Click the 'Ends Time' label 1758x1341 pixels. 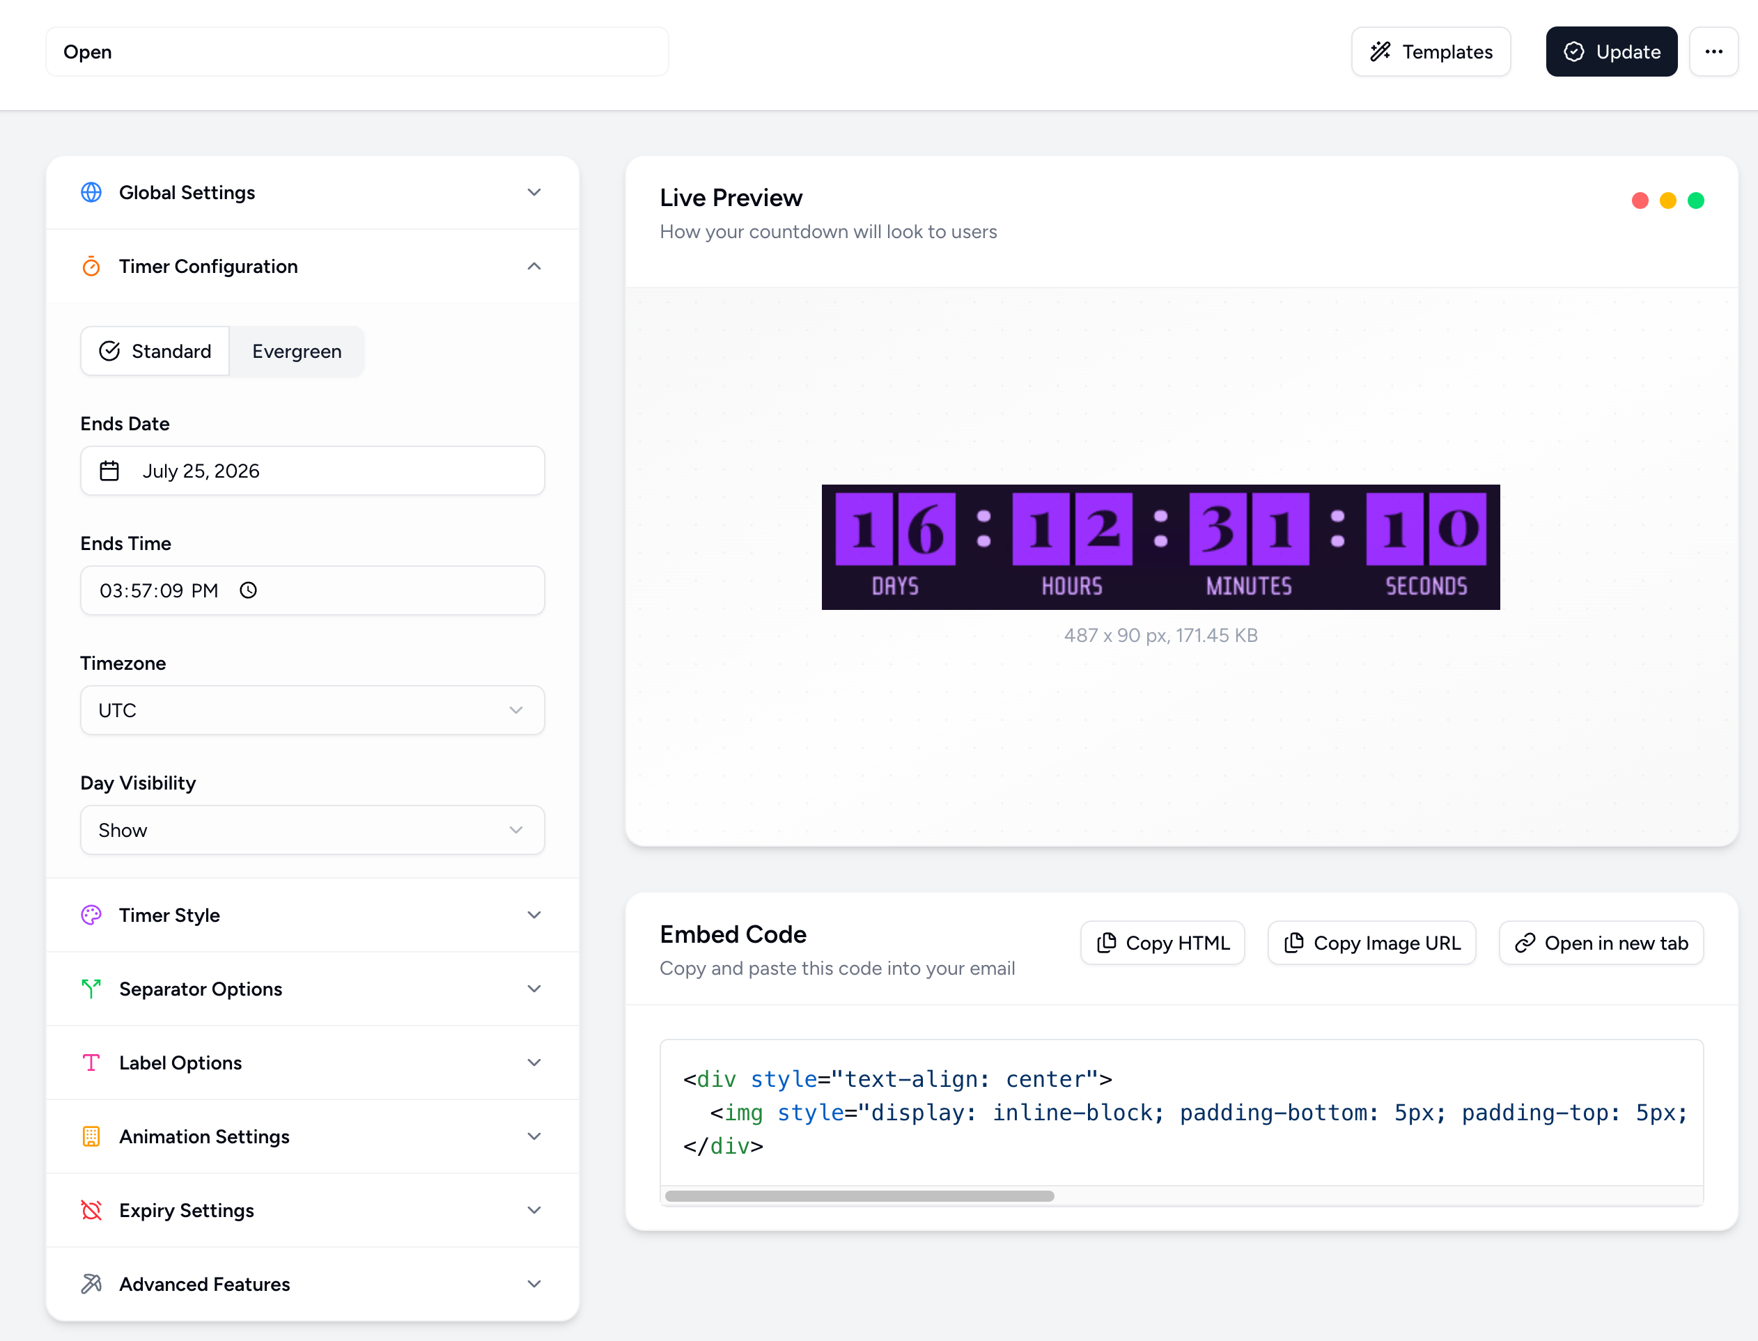(126, 544)
